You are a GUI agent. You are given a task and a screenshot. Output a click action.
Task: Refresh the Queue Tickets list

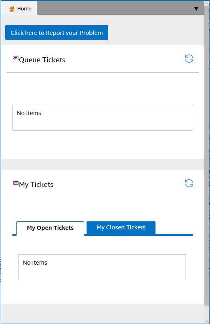click(189, 59)
